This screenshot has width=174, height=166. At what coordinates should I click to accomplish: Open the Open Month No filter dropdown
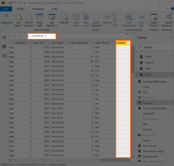coord(92,43)
